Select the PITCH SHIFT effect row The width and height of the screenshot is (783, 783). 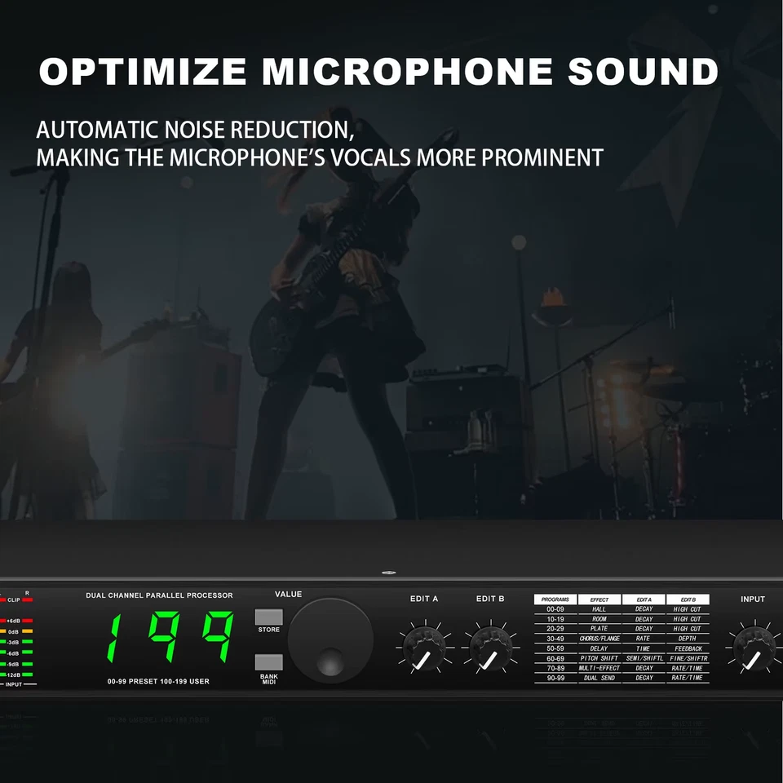(x=600, y=658)
